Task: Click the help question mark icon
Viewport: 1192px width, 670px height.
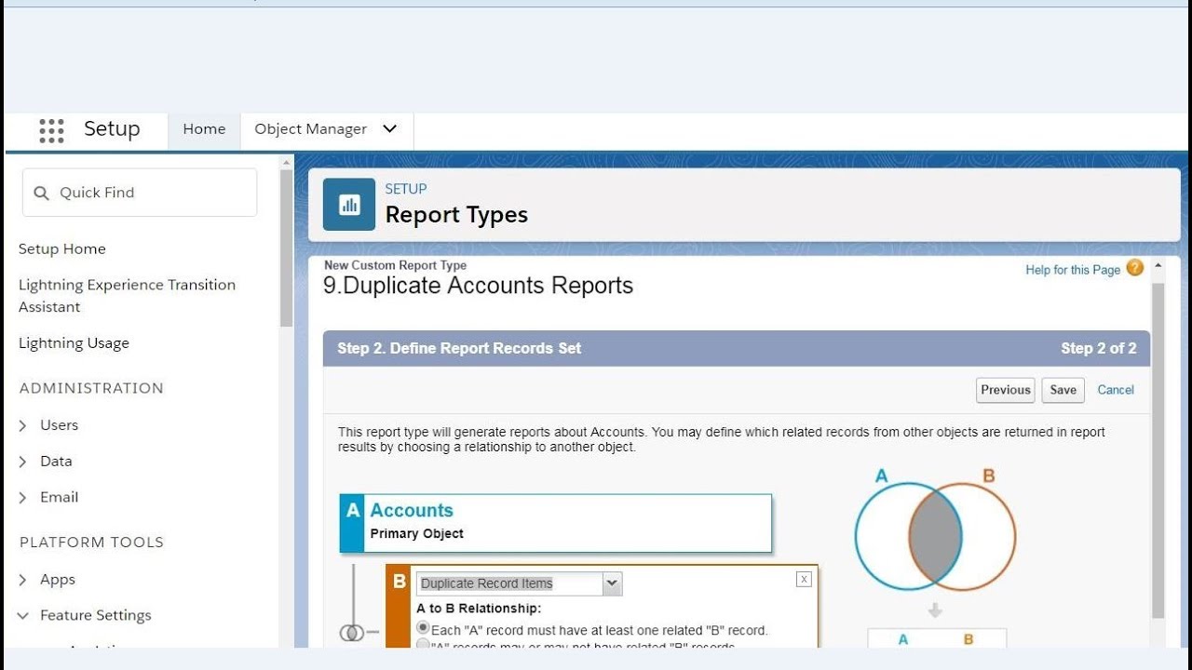Action: (1134, 268)
